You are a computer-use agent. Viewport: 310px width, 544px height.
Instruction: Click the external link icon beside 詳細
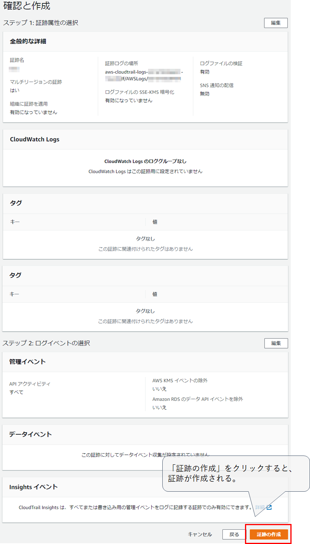269,507
